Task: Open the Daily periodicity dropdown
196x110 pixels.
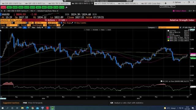Action: [x=40, y=28]
